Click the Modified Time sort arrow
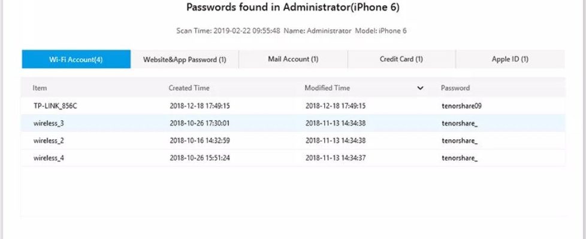This screenshot has width=586, height=239. [420, 88]
